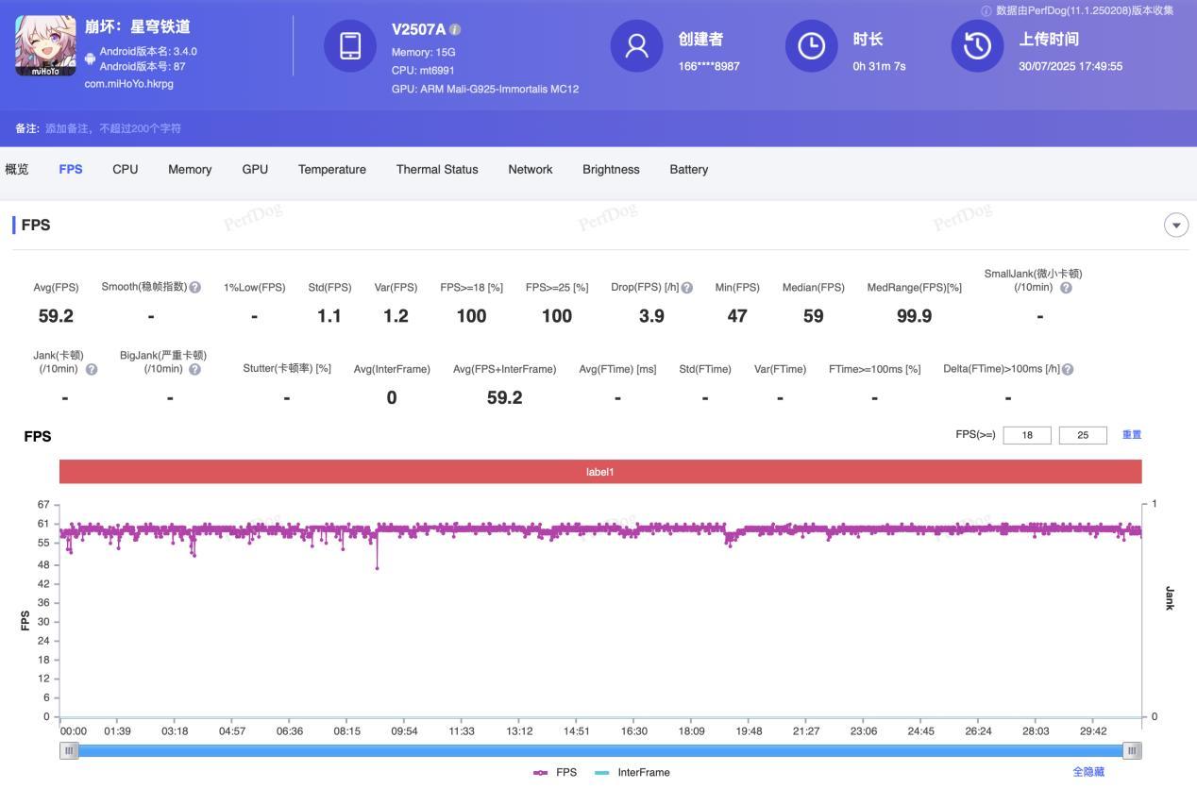This screenshot has width=1197, height=788.
Task: Open the Temperature tab
Action: click(x=332, y=170)
